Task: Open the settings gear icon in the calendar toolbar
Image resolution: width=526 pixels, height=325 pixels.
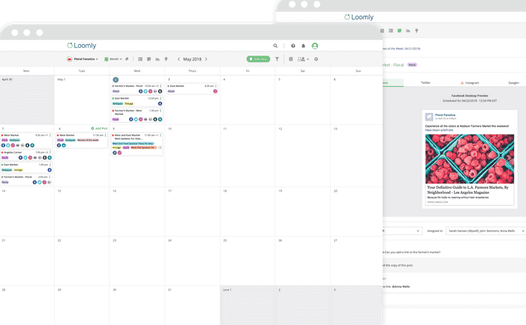Action: pyautogui.click(x=316, y=59)
